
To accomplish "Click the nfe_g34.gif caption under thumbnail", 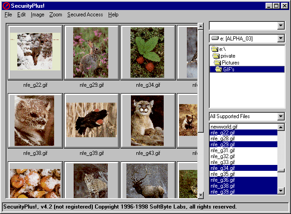I will click(x=148, y=85).
